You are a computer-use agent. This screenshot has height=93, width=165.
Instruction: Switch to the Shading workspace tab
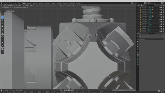pyautogui.click(x=54, y=3)
